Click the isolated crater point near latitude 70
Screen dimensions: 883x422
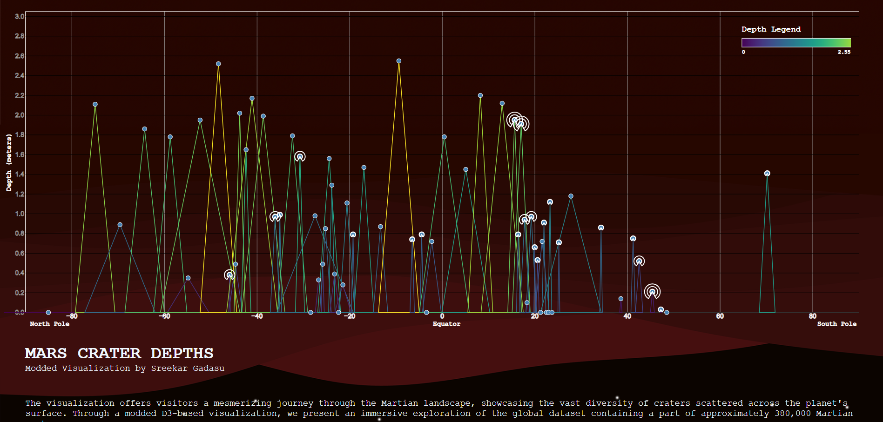(767, 174)
